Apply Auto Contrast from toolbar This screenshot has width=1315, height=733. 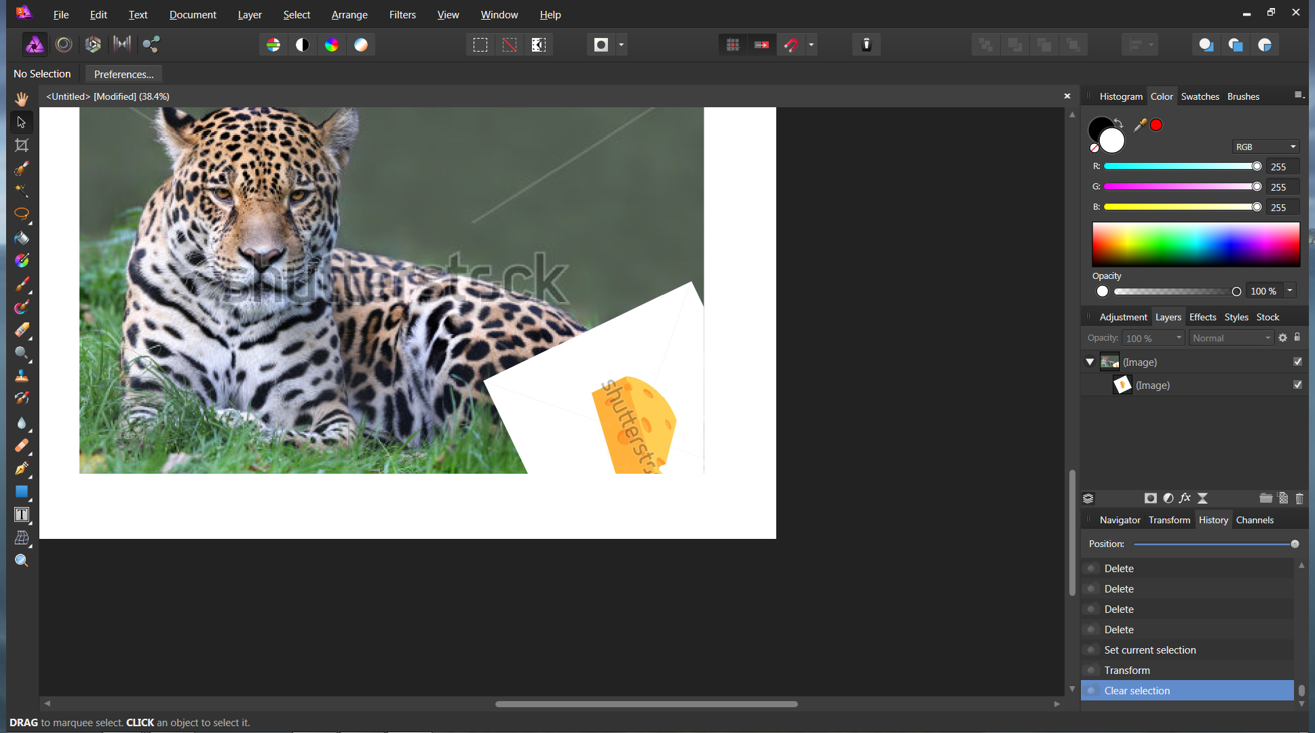(x=303, y=45)
